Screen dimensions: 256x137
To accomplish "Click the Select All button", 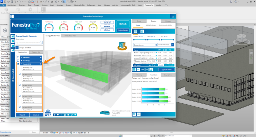I will point(36,115).
